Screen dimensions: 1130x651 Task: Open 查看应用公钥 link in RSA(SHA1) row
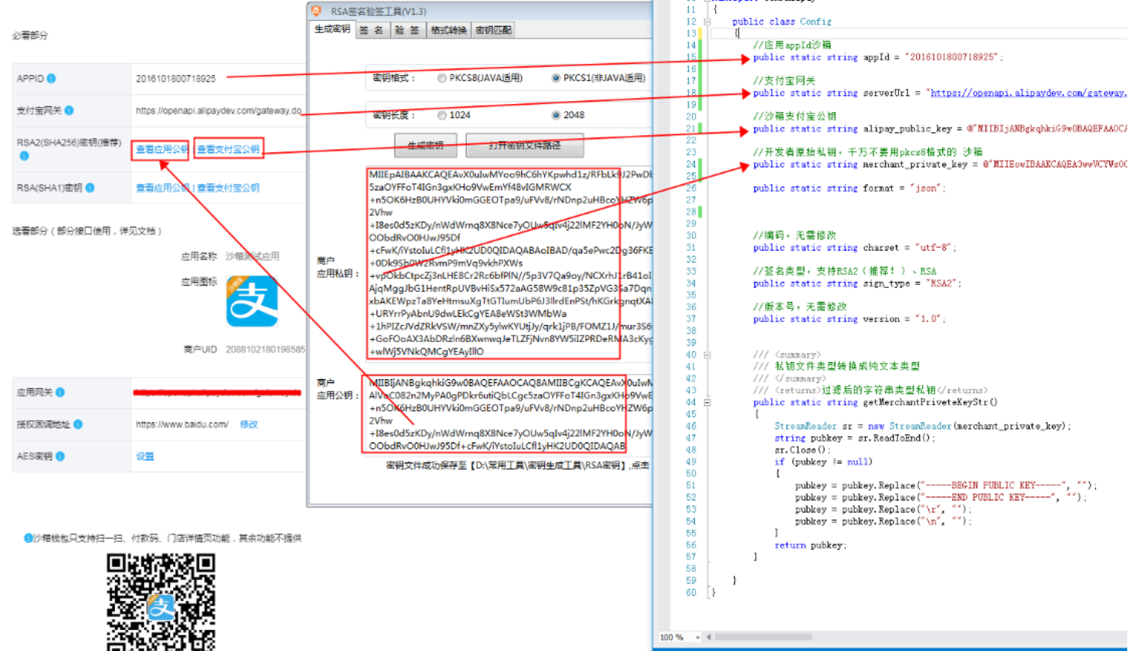point(162,188)
